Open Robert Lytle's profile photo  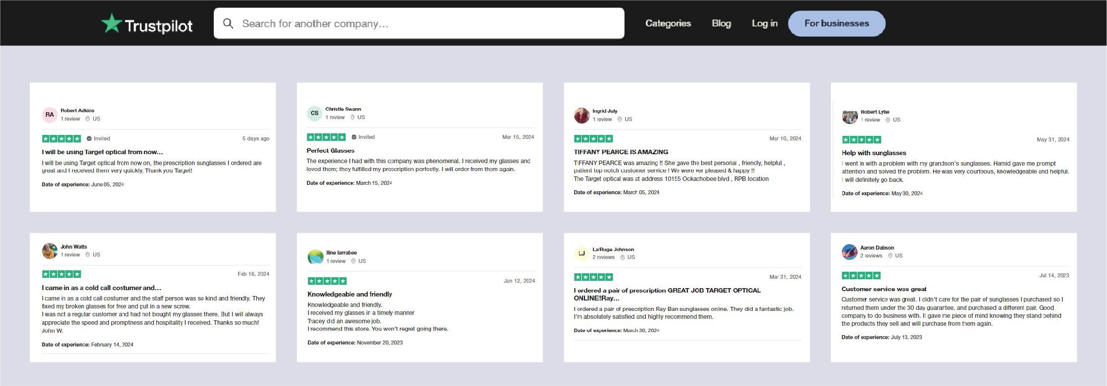click(x=850, y=116)
